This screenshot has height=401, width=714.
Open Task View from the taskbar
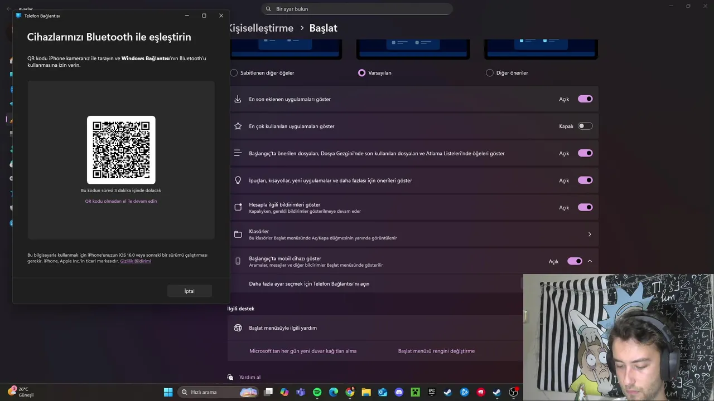268,392
